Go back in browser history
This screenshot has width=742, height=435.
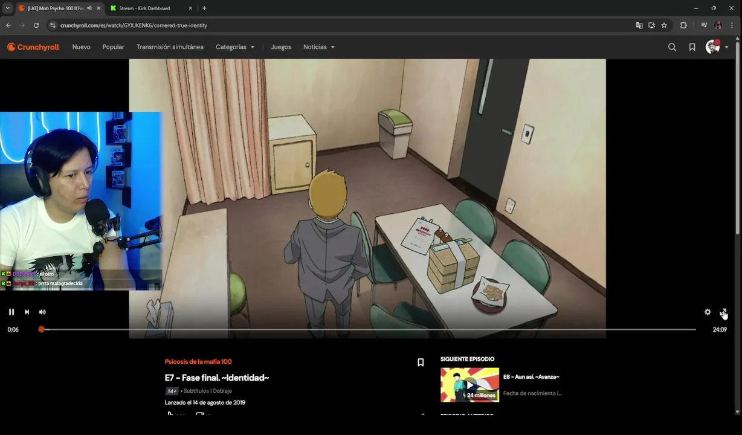tap(8, 25)
